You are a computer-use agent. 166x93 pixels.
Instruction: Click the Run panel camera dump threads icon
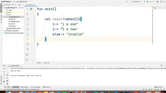point(4,75)
